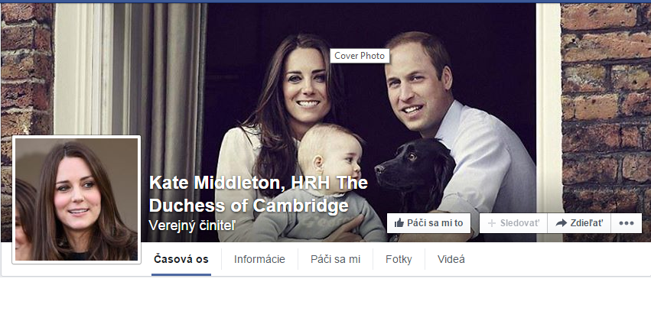
Task: Click the Verejný činiteľ category link
Action: pos(192,225)
